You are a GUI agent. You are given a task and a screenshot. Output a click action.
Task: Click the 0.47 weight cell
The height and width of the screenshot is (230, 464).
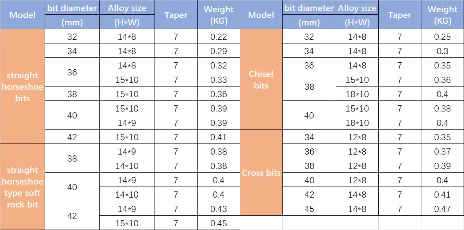pos(442,209)
